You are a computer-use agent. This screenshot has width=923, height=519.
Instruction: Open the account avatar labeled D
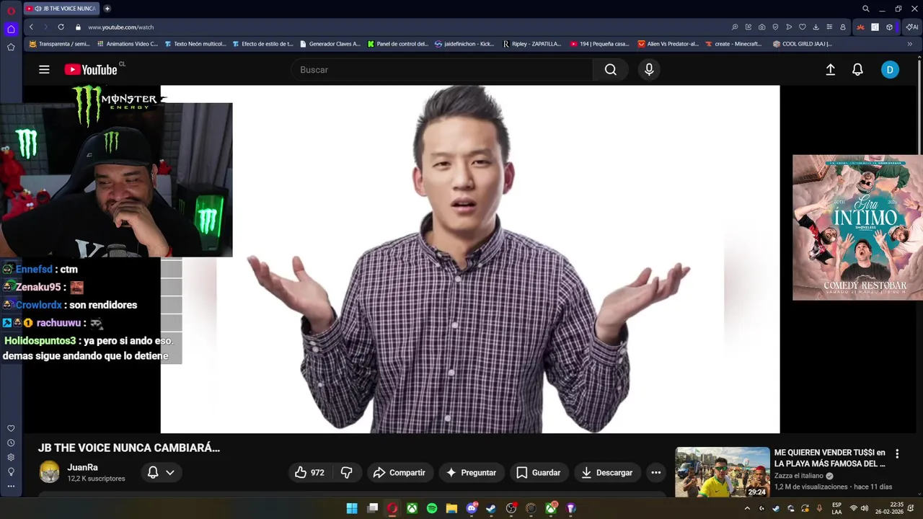(x=890, y=70)
